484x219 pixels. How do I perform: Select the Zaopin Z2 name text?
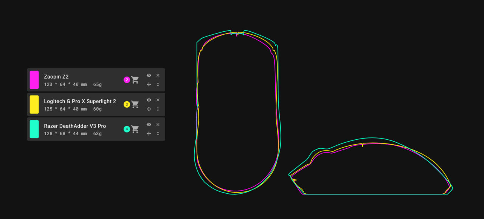tap(56, 77)
